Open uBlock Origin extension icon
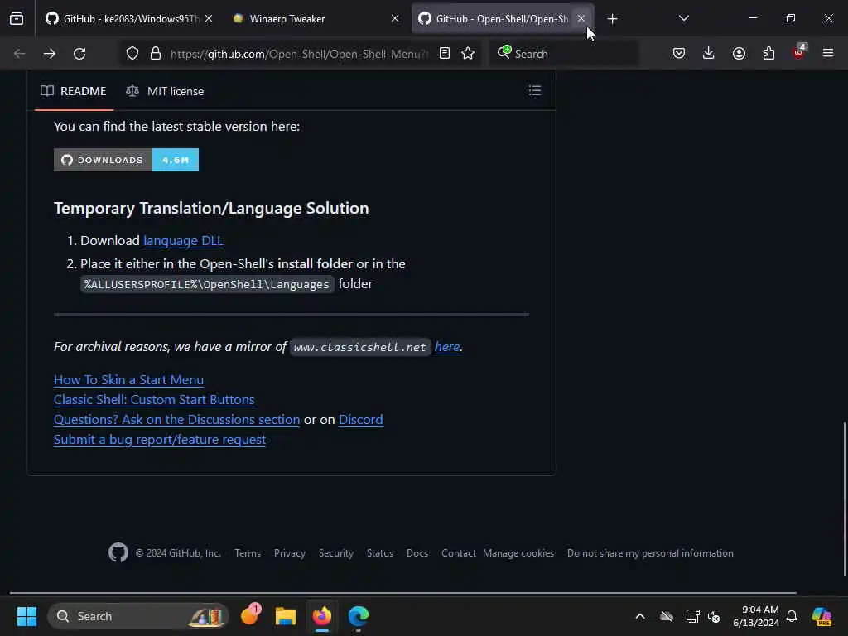Screen dimensions: 848x636 pos(799,52)
